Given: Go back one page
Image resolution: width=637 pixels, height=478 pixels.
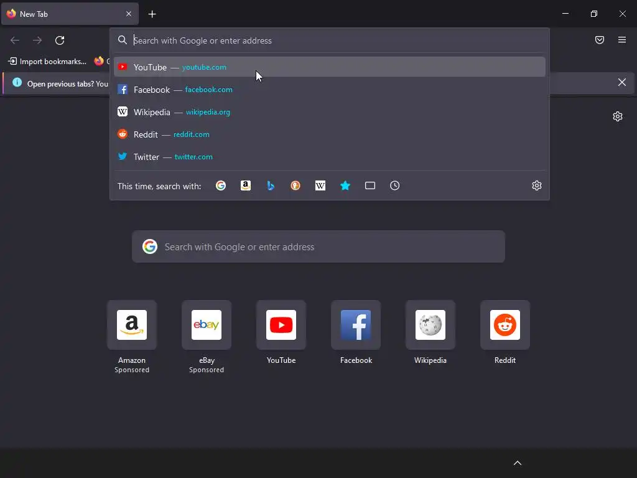Looking at the screenshot, I should point(15,40).
